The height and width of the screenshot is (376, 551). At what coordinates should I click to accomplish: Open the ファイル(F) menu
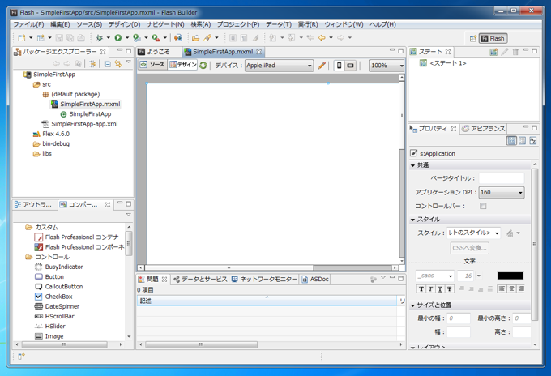[28, 24]
